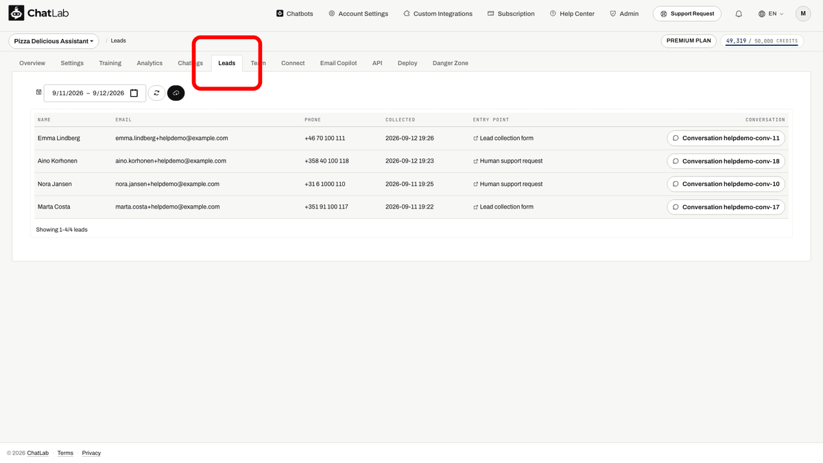Click external-link icon in Nora Jansen's row
The height and width of the screenshot is (463, 823).
tap(476, 184)
